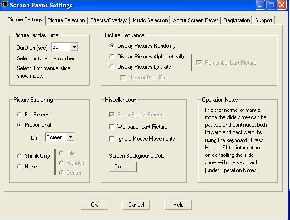Toggle the Newest Date First checkbox
Image resolution: width=290 pixels, height=220 pixels.
144,78
